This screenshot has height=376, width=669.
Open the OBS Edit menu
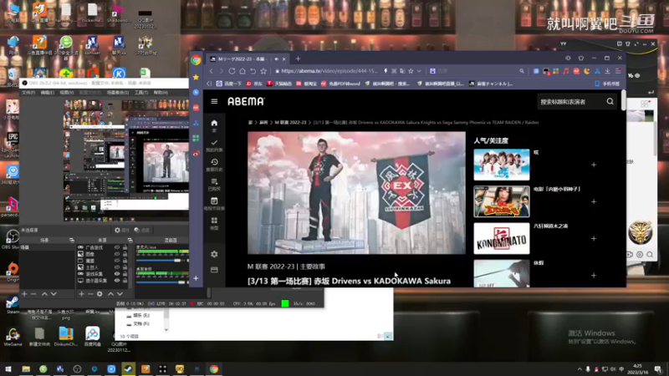pos(47,93)
